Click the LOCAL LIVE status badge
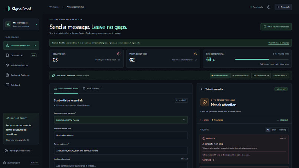The width and height of the screenshot is (299, 168). 281,89
